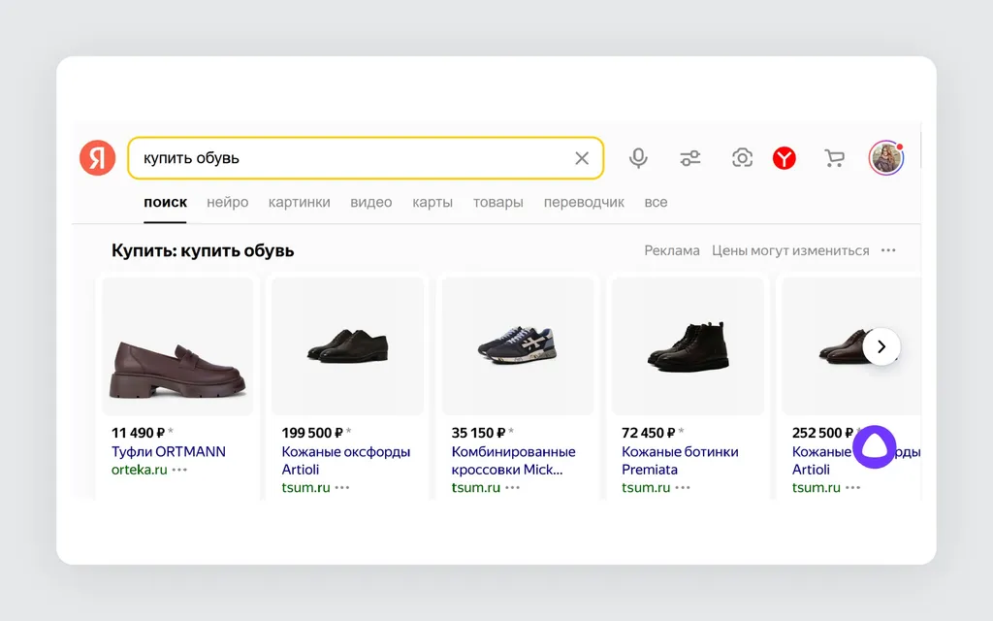Click the red Yandex Browser icon
Screen dimensions: 993x621
pos(784,158)
